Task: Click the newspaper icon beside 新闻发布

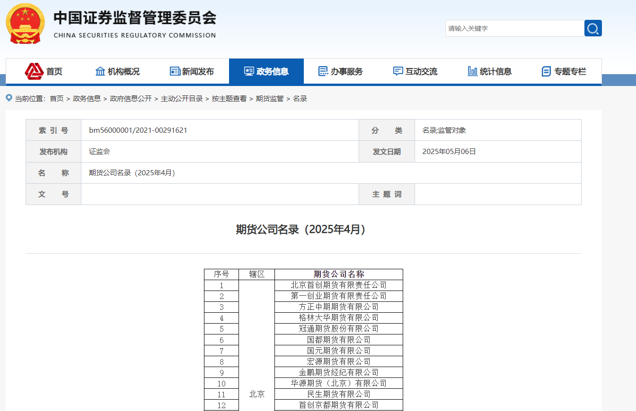Action: (175, 71)
